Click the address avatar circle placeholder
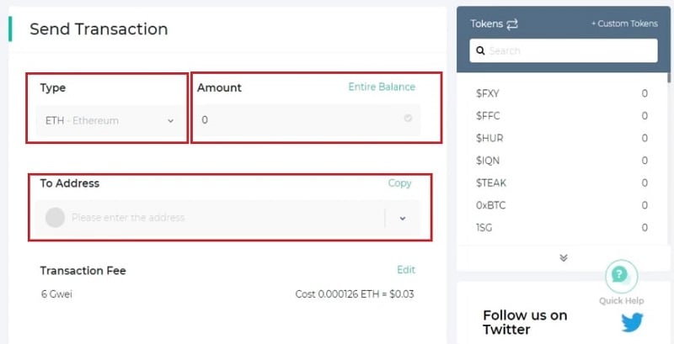674x344 pixels. click(x=55, y=218)
